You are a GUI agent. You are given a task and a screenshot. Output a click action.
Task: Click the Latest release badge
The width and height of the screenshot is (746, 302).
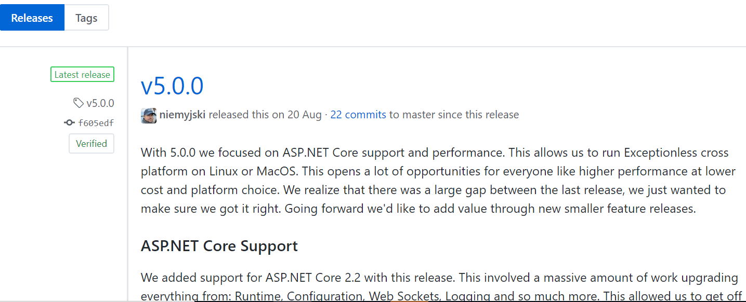tap(82, 75)
